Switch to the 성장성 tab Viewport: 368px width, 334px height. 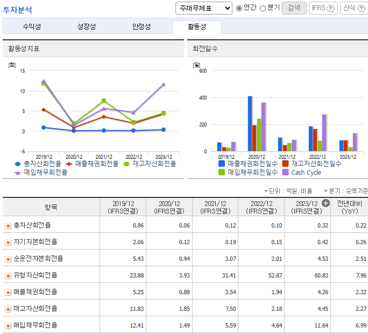coord(87,26)
